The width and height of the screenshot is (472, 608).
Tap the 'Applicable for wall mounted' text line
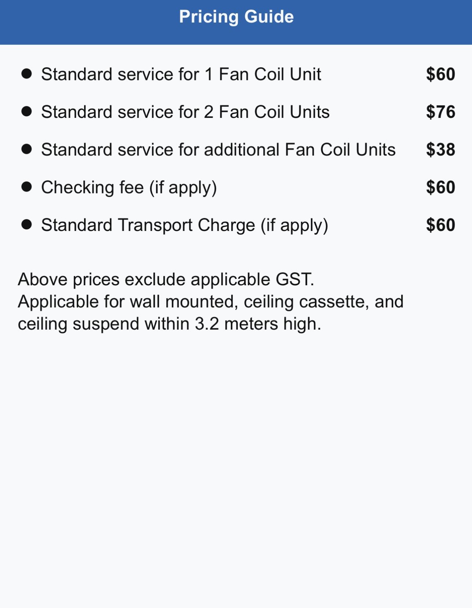pyautogui.click(x=211, y=302)
